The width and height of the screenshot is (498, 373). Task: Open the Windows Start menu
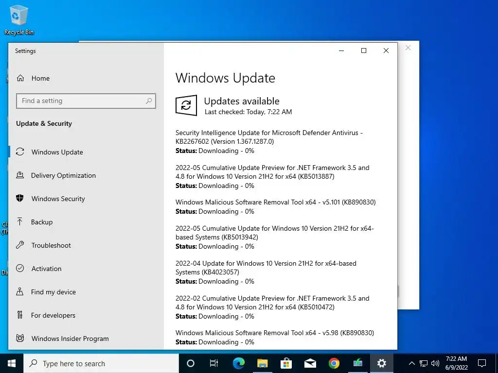12,363
